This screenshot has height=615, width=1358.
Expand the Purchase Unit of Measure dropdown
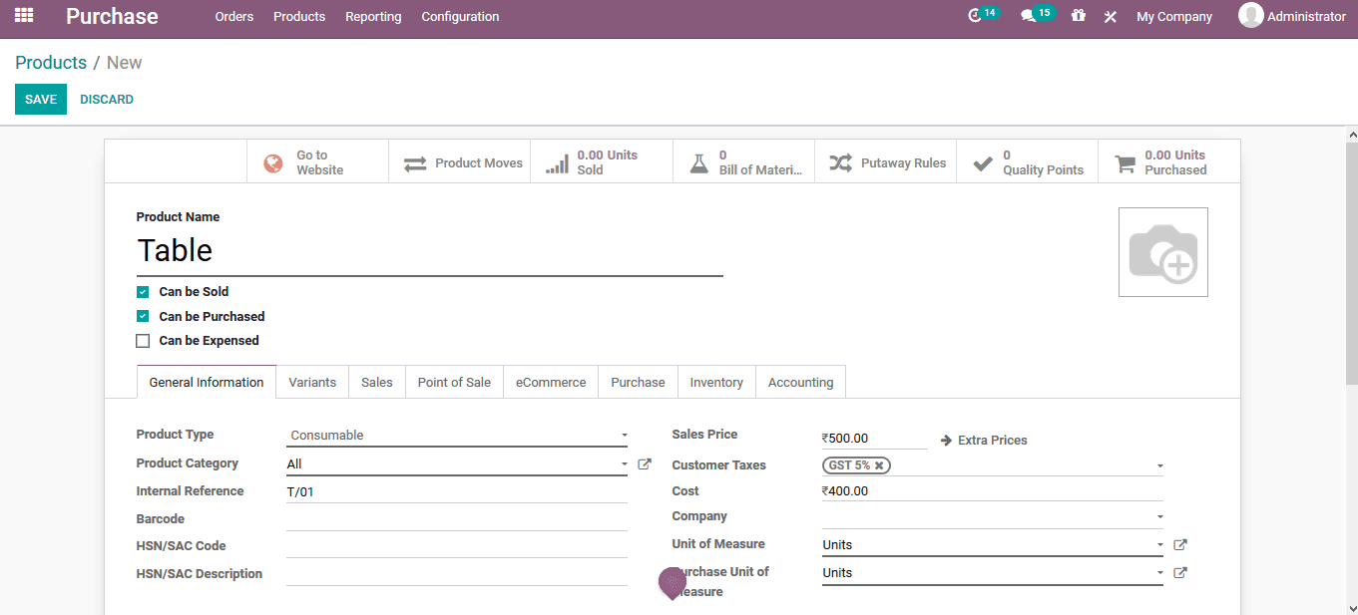(1158, 572)
